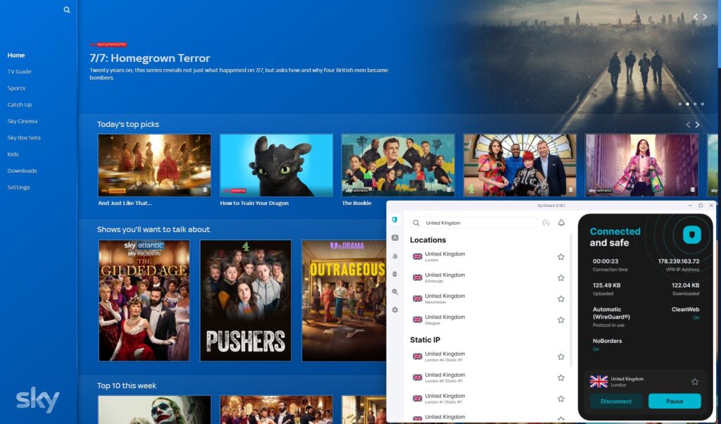Favorite United Kingdom Manchester location star
This screenshot has width=721, height=424.
[560, 299]
